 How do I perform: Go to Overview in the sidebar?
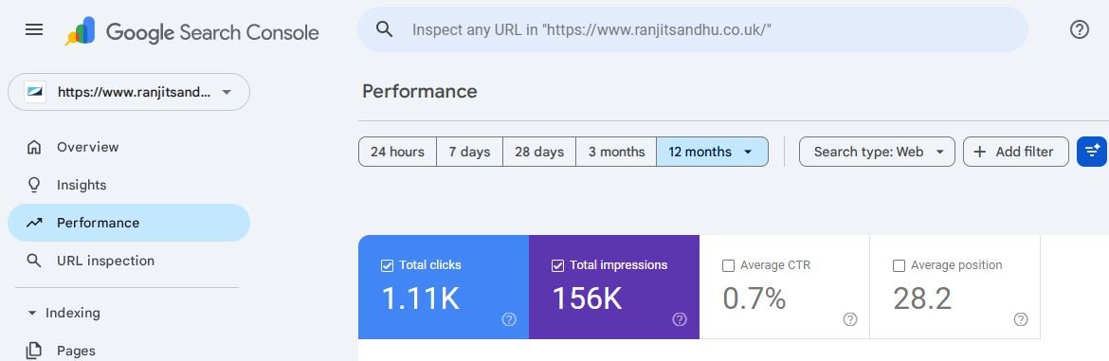[x=129, y=147]
